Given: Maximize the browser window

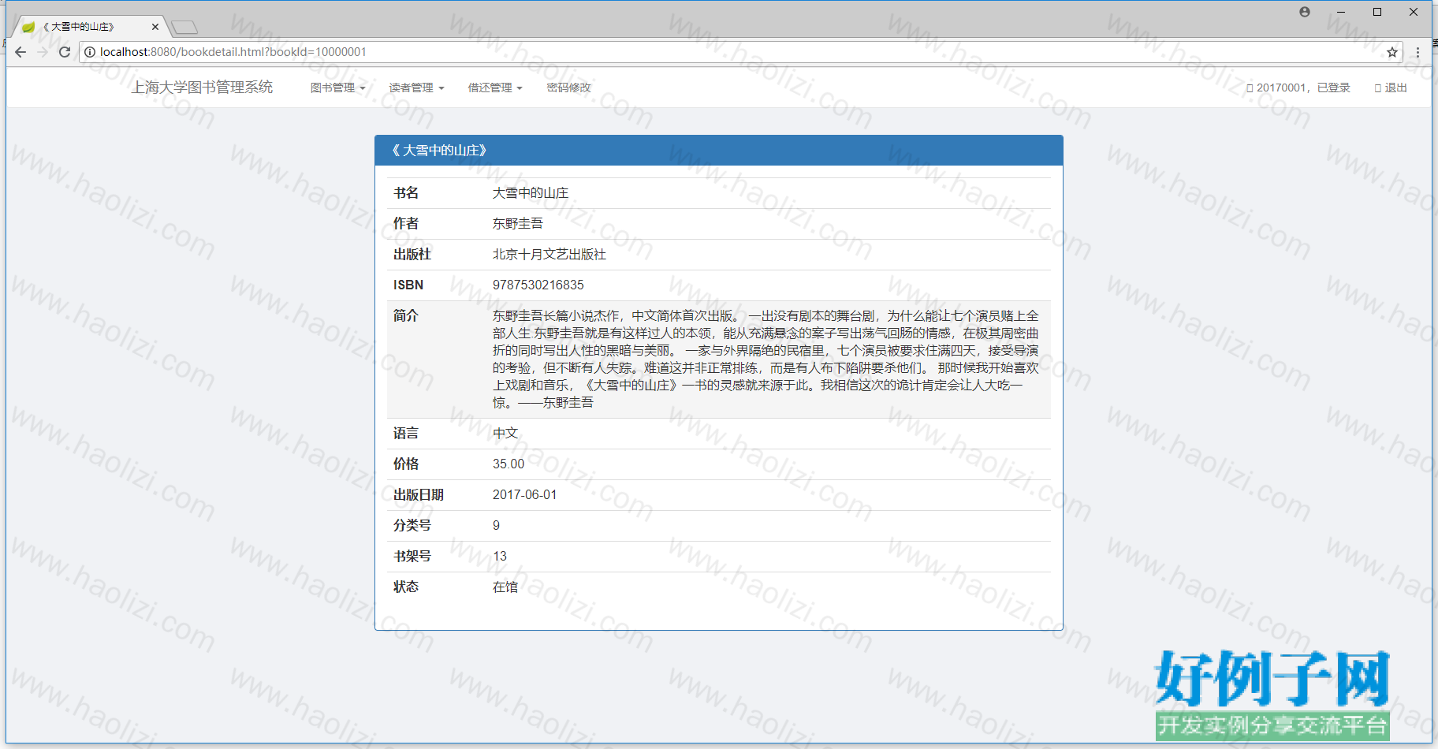Looking at the screenshot, I should (1377, 12).
